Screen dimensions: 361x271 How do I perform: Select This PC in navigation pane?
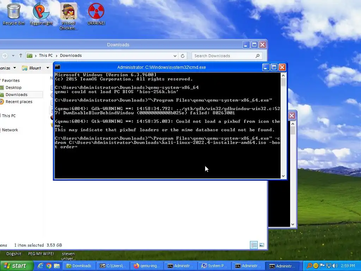point(9,116)
